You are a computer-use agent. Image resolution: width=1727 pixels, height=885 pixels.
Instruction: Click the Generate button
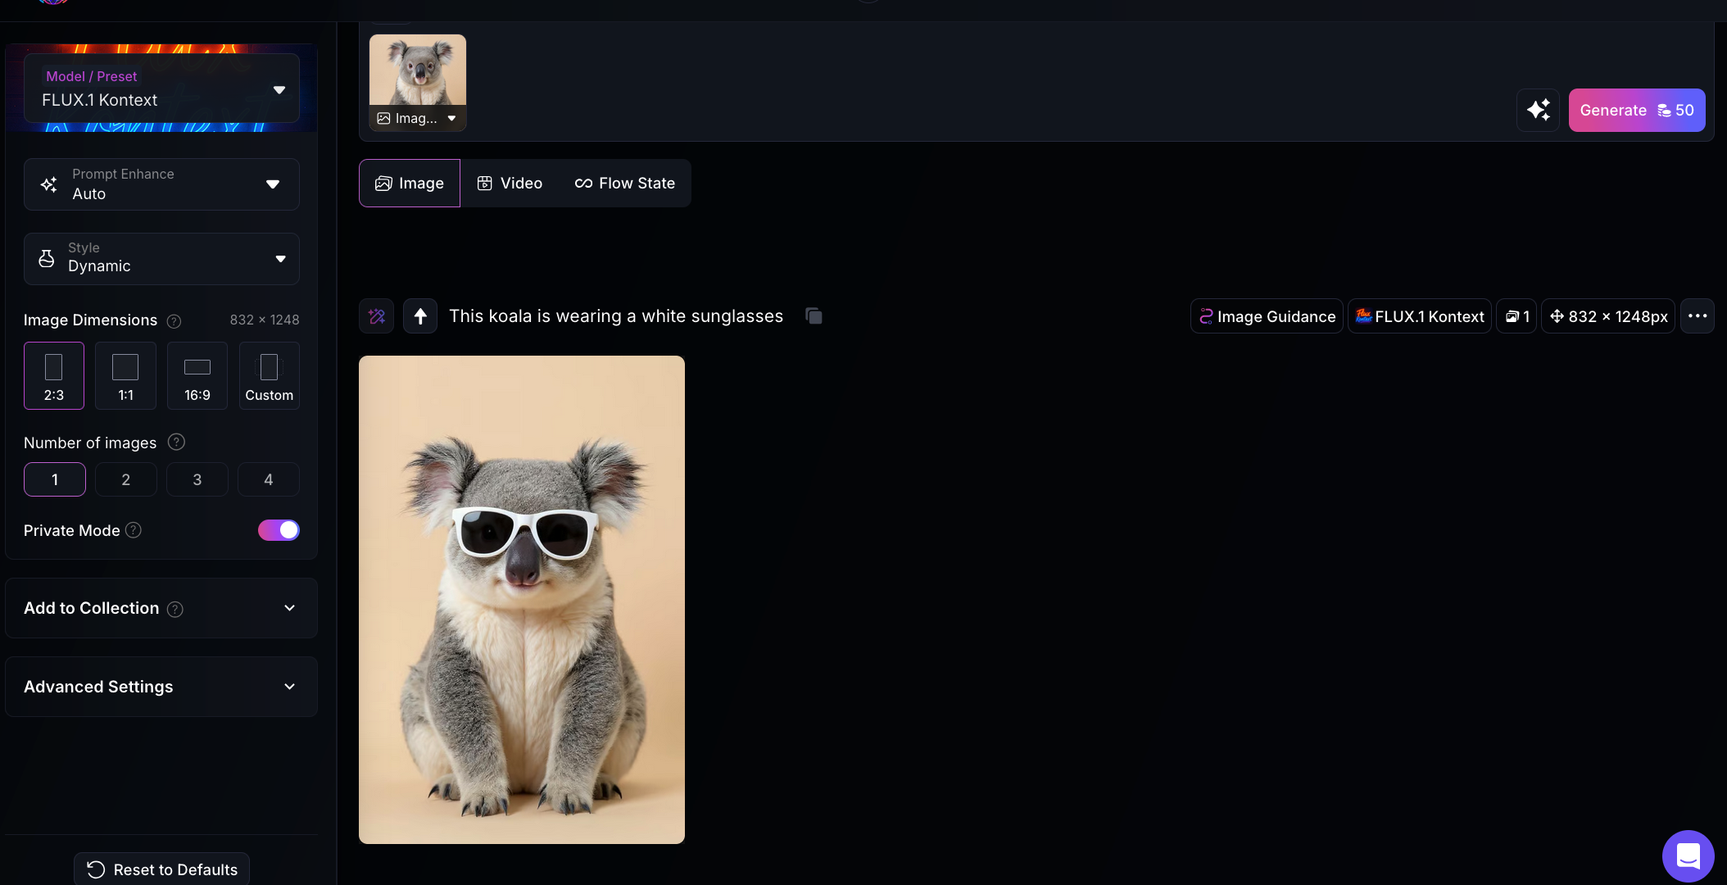point(1637,110)
